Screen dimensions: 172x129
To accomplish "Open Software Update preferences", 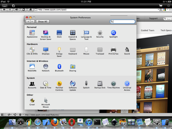I will pyautogui.click(x=73, y=86).
